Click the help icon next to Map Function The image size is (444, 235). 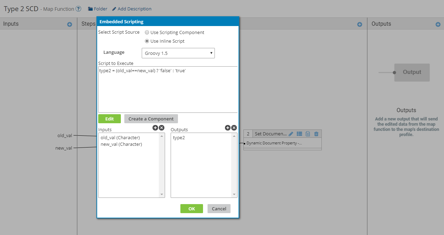click(x=78, y=9)
